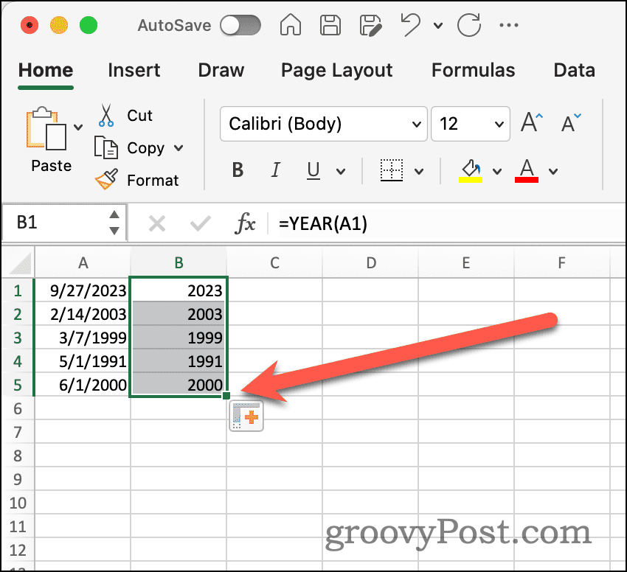Click the Decrease Font Size icon
Image resolution: width=627 pixels, height=572 pixels.
[x=571, y=122]
